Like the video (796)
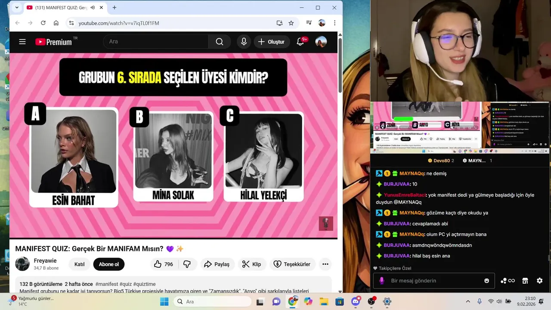The image size is (551, 310). point(164,264)
